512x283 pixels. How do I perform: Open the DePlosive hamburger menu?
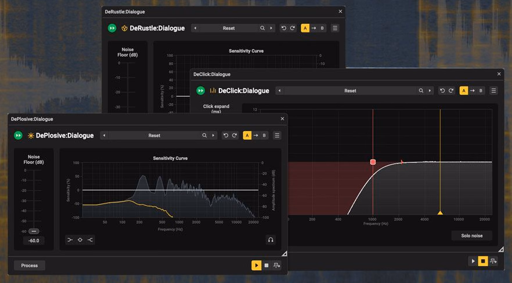[x=277, y=135]
